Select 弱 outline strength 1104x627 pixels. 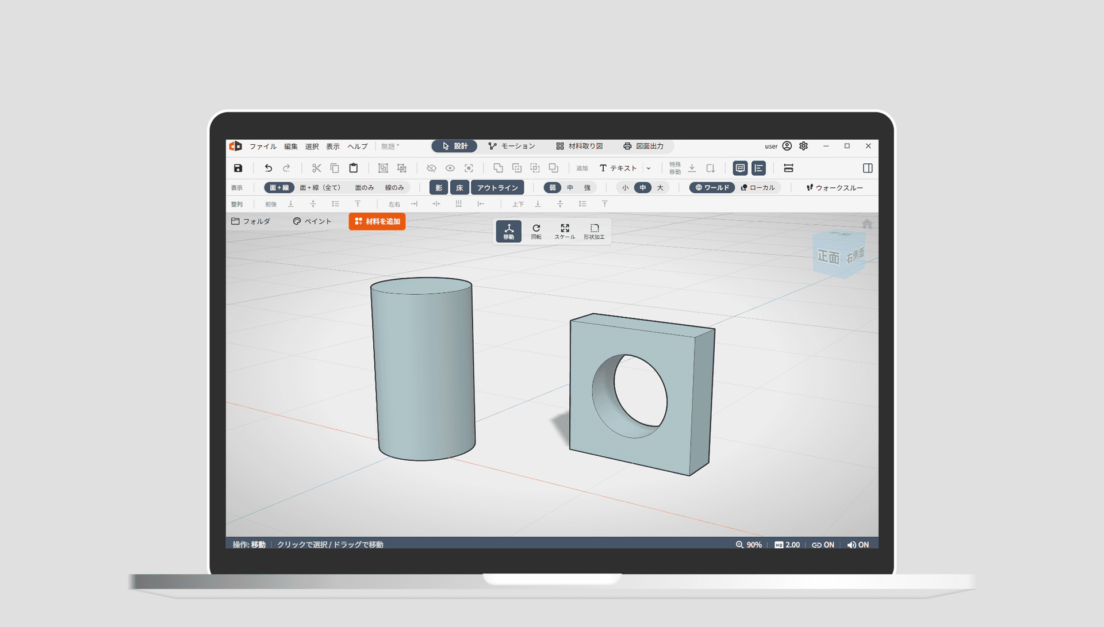553,188
